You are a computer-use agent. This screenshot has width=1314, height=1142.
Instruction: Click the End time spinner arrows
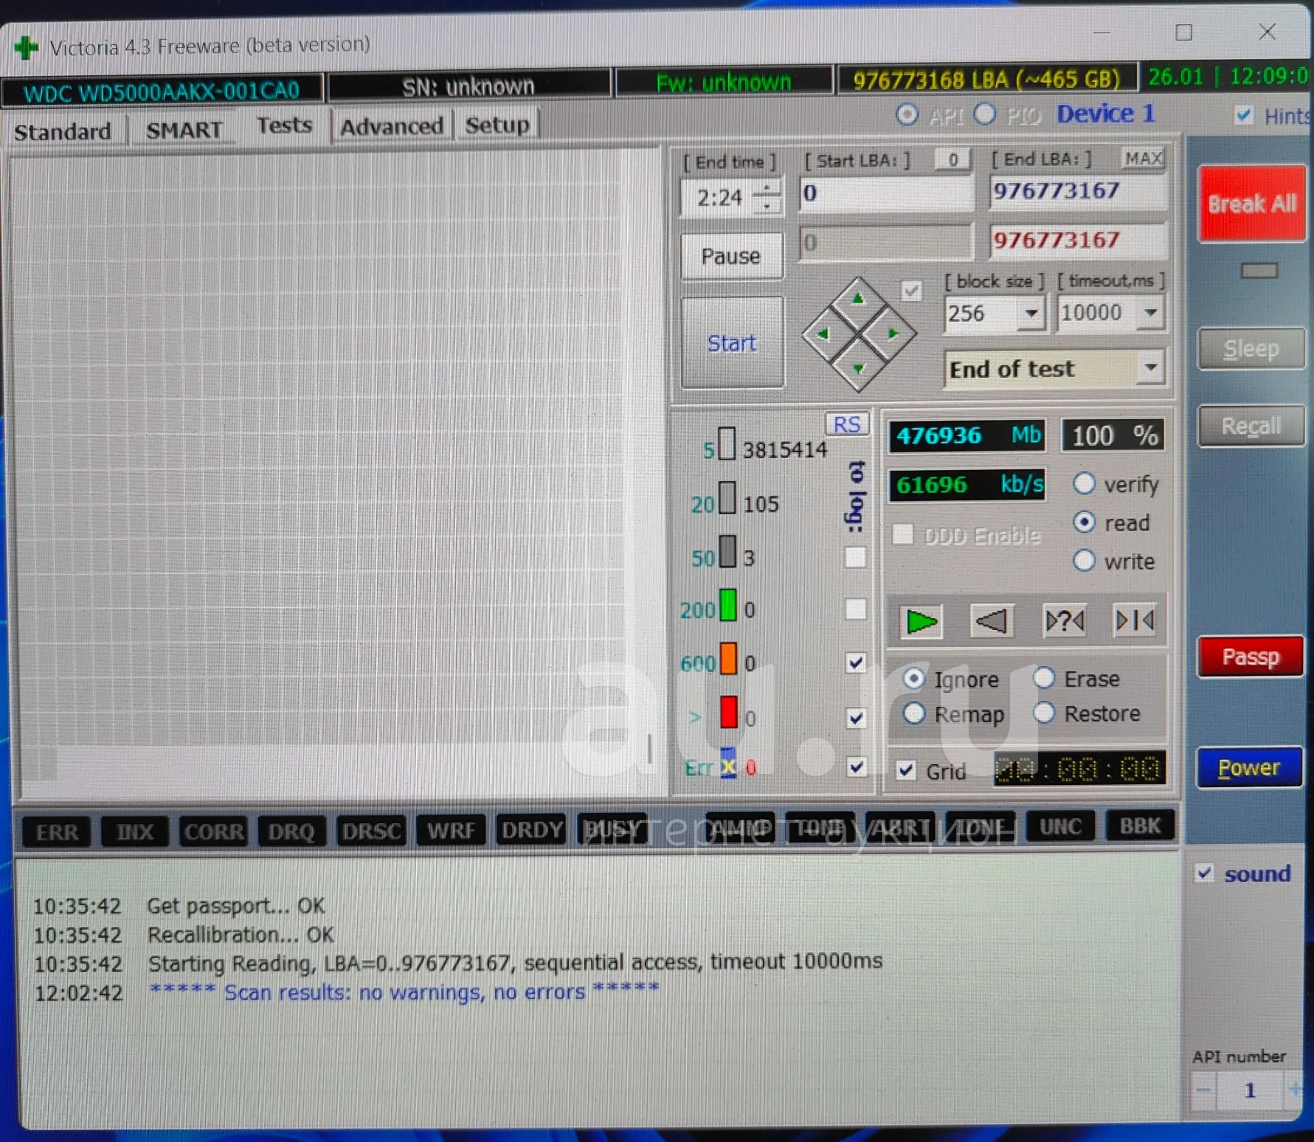click(767, 198)
